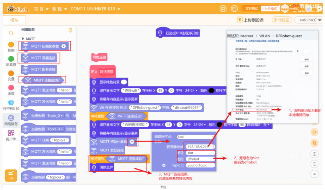This screenshot has width=325, height=190.
Task: Edit the 密码 dfrobot field
Action: [x=200, y=159]
